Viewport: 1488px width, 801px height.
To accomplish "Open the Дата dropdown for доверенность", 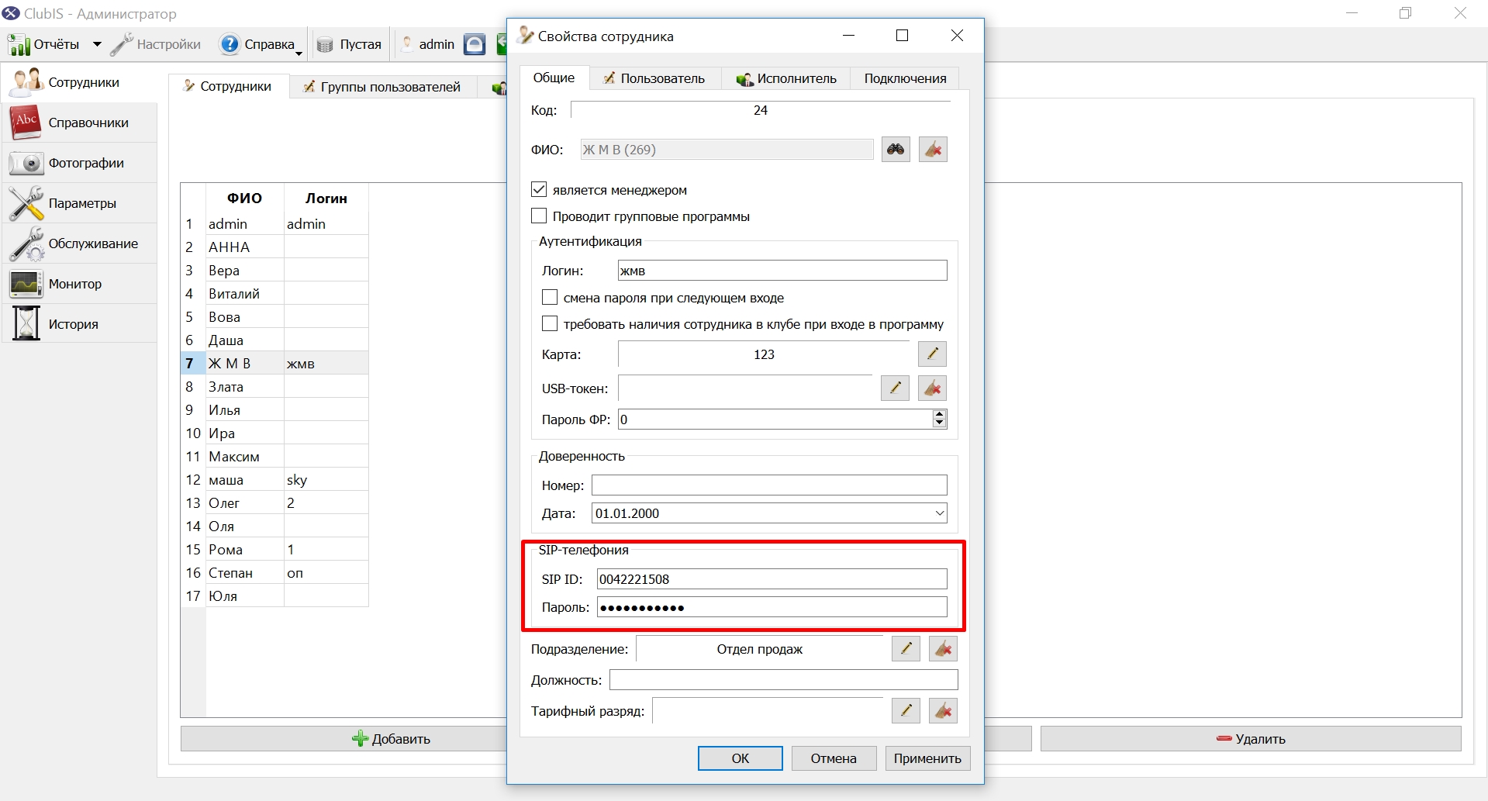I will pyautogui.click(x=939, y=513).
